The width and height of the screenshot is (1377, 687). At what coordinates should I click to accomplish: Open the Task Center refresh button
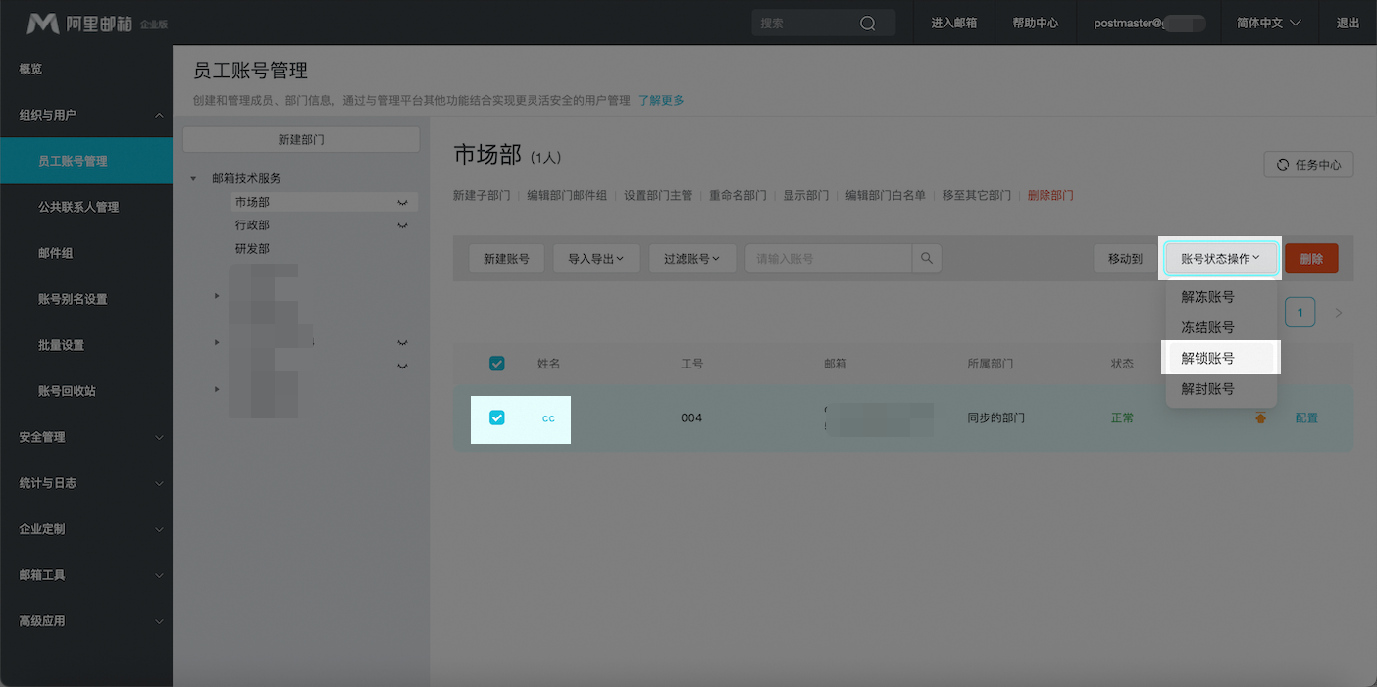click(x=1308, y=165)
